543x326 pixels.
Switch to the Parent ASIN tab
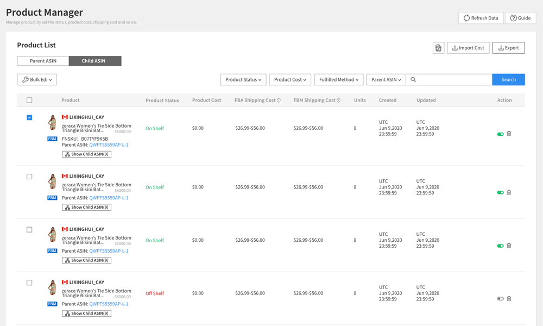[43, 61]
